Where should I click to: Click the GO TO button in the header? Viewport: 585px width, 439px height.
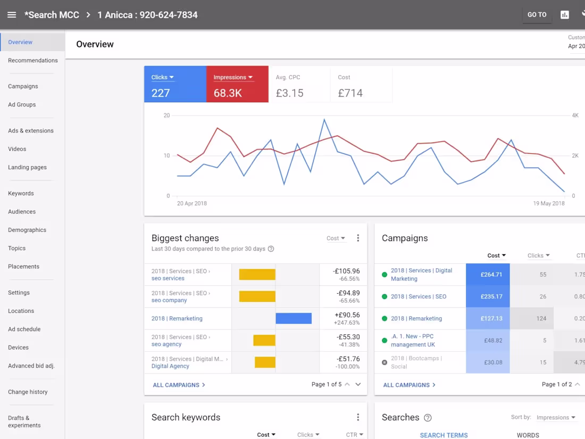(537, 14)
